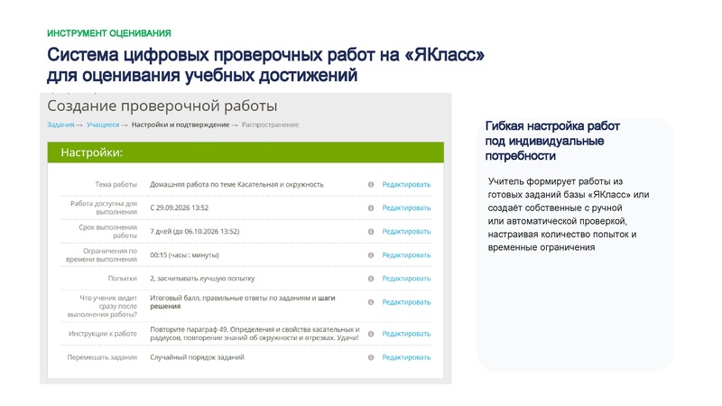Select Настройки и подтверждение breadcrumb step
This screenshot has height=406, width=722.
coord(180,125)
